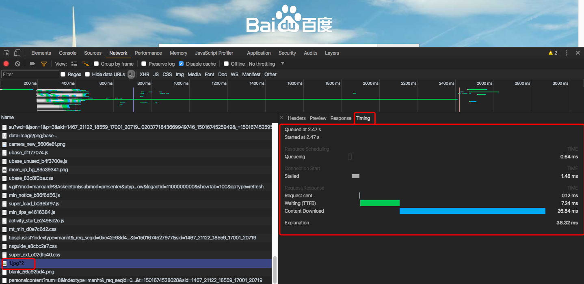
Task: Open the Layers tab
Action: [332, 53]
